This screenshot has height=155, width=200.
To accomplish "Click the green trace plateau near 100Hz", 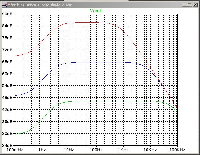I will point(96,101).
